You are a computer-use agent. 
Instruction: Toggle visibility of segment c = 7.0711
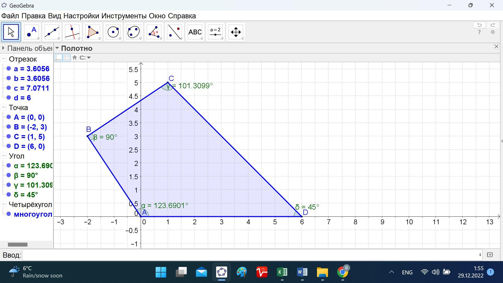pos(9,88)
